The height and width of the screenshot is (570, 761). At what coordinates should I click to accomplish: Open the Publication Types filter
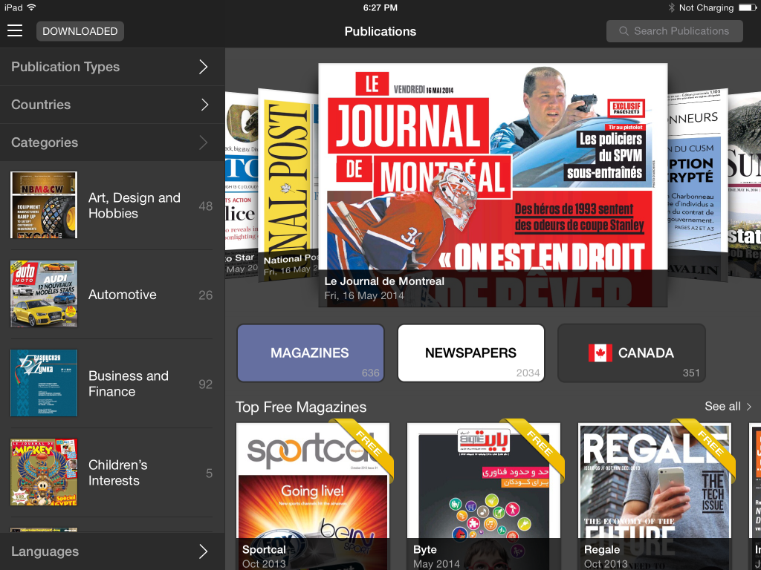(112, 67)
